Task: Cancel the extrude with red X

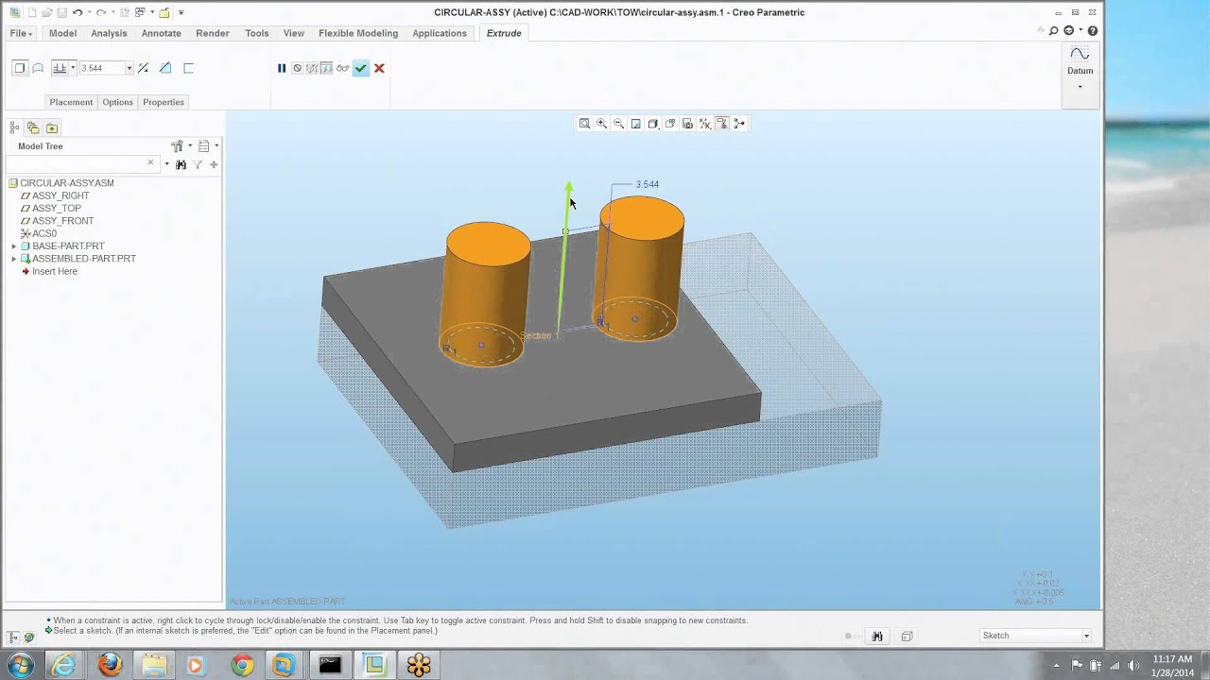Action: [x=379, y=68]
